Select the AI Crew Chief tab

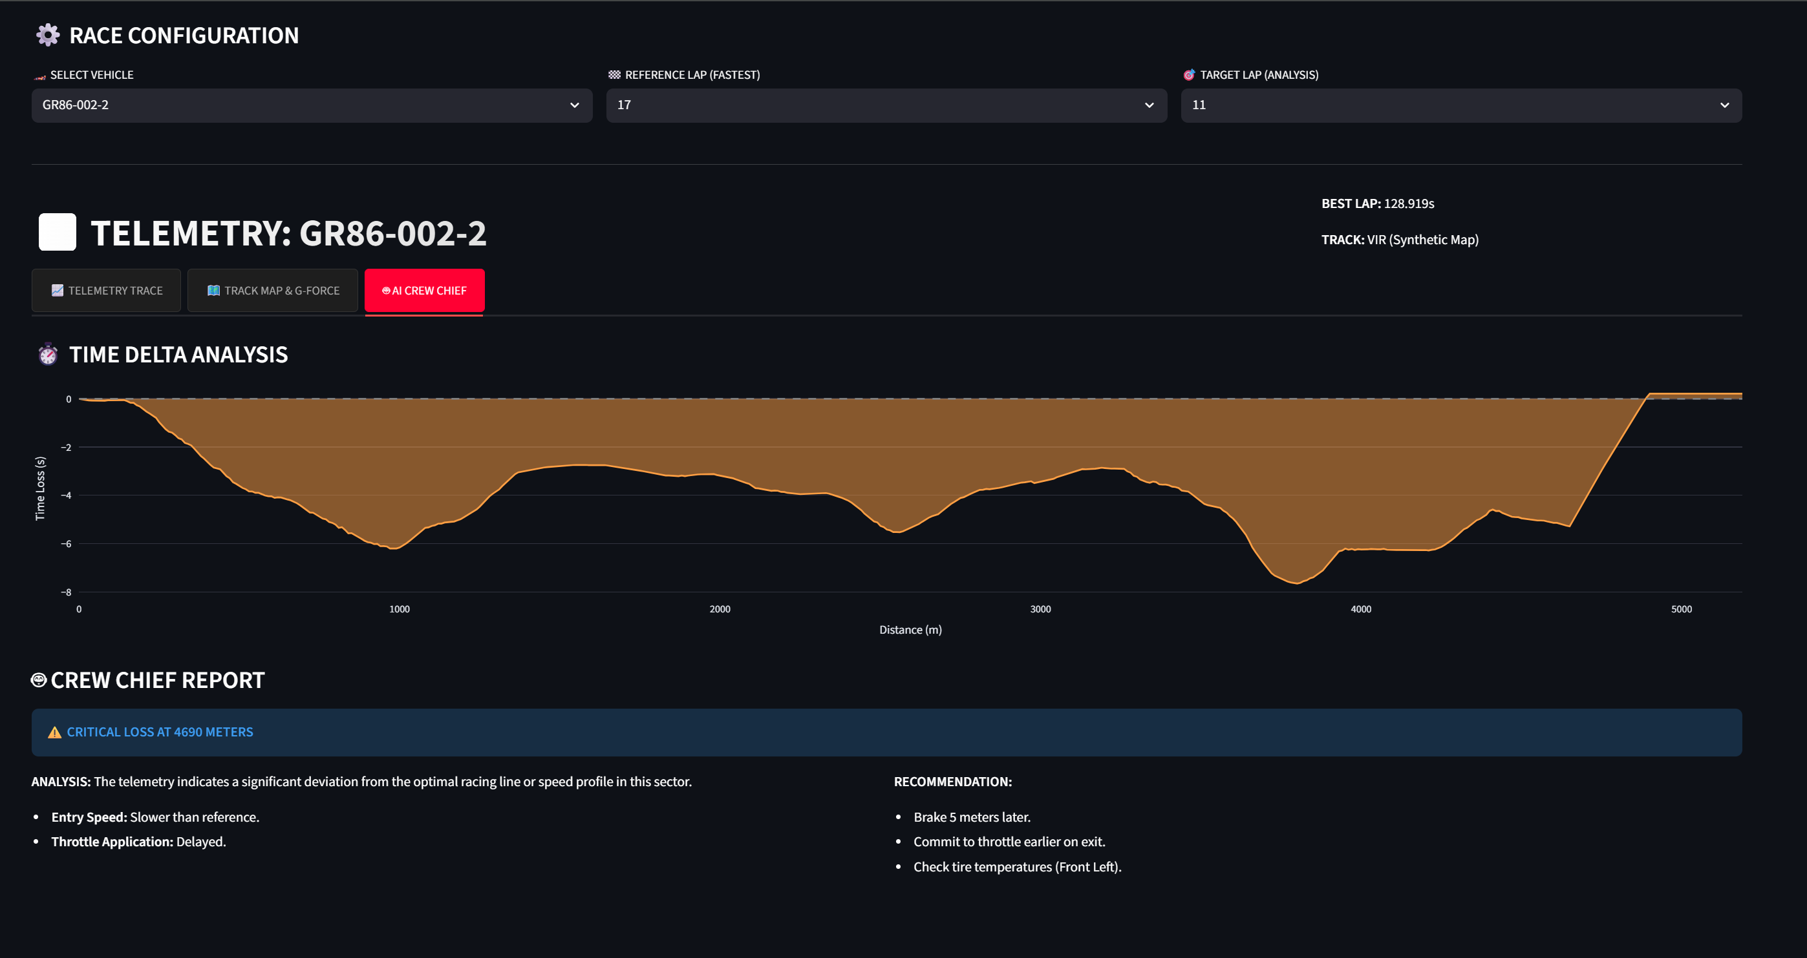point(424,290)
